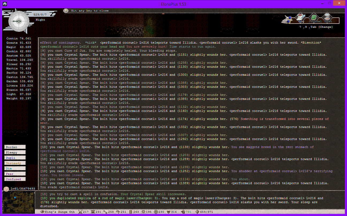Screen dimensions: 347x216
Task: Click the attribute icon beside value 230
Action: coord(156,212)
